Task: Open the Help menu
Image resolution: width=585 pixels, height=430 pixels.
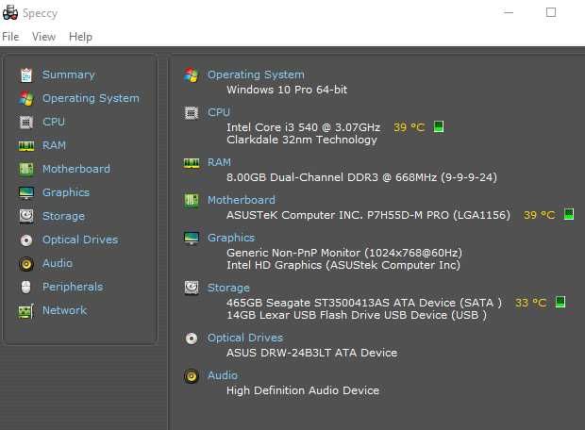Action: click(80, 37)
